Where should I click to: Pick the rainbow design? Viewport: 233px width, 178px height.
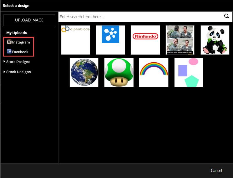(x=154, y=72)
